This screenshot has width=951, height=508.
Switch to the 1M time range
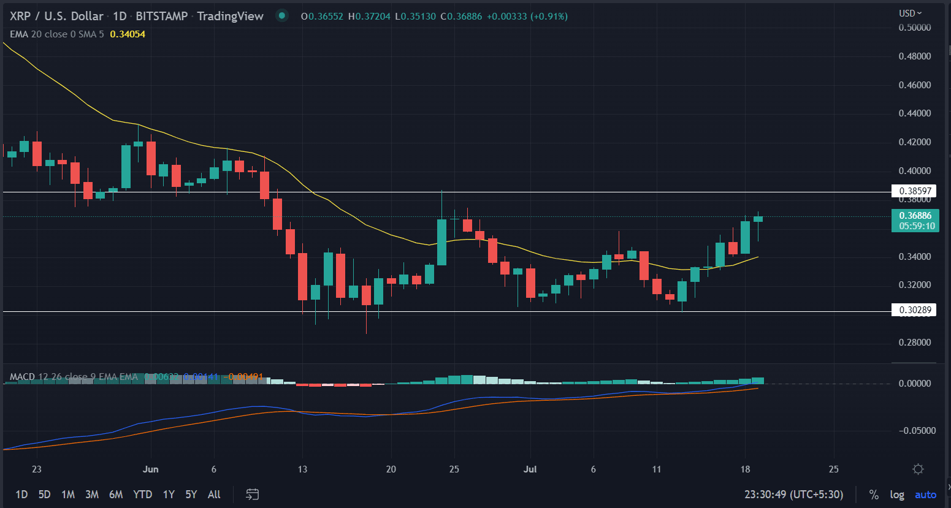click(68, 495)
